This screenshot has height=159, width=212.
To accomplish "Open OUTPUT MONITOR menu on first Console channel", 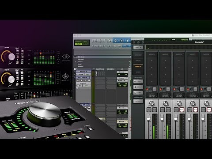I will pos(151,95).
